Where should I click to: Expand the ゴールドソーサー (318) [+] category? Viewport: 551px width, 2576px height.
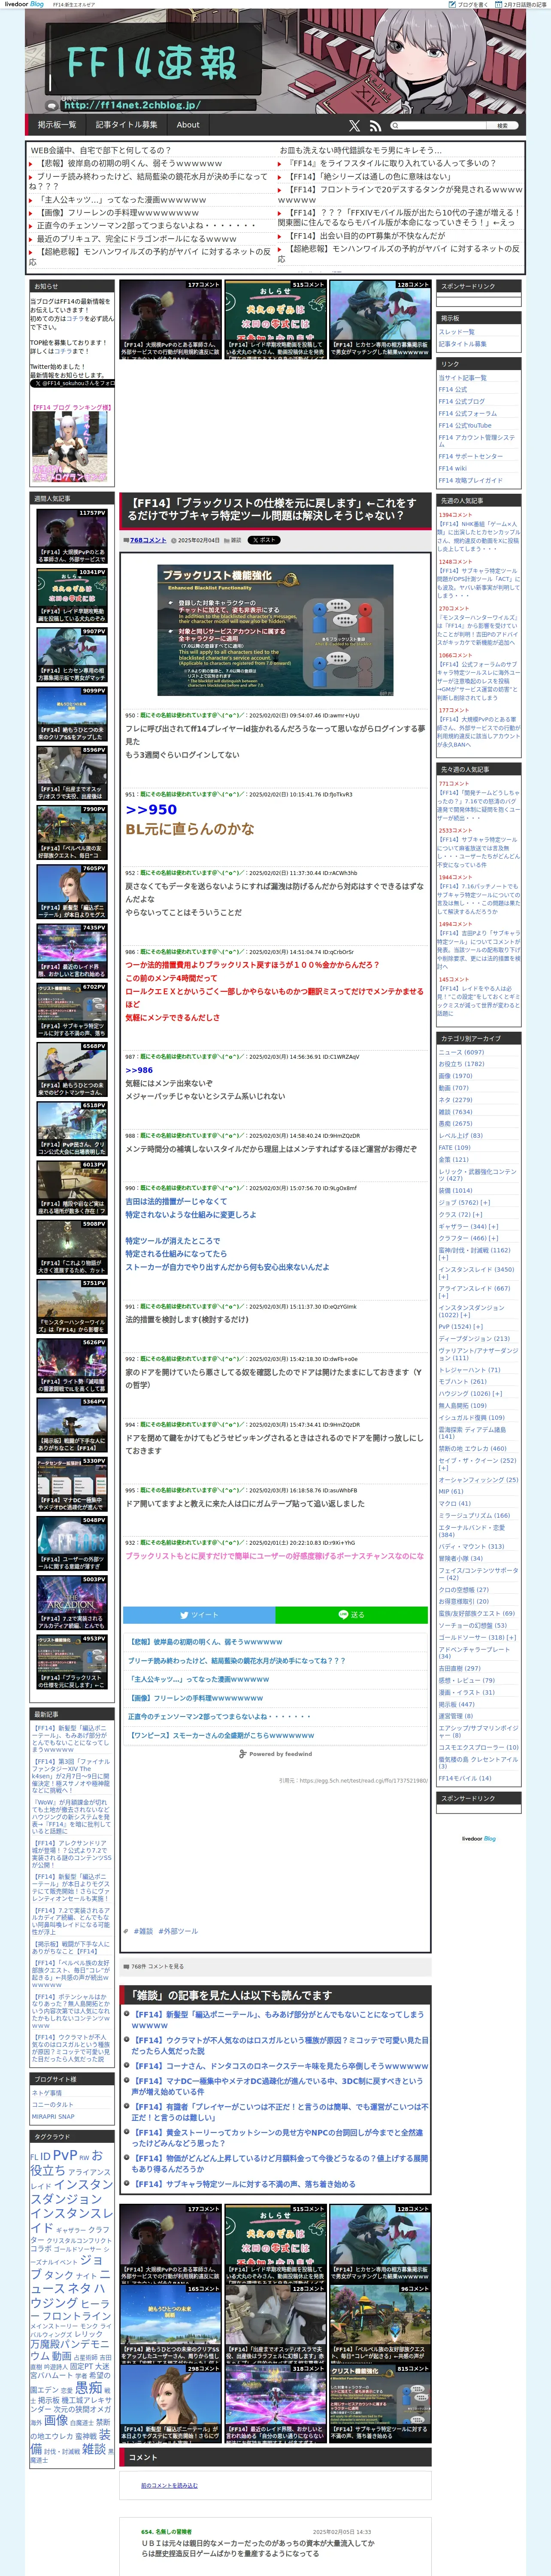477,1638
